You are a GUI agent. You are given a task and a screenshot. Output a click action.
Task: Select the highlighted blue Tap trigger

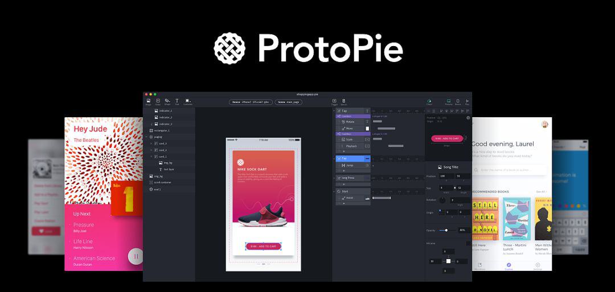[x=353, y=158]
